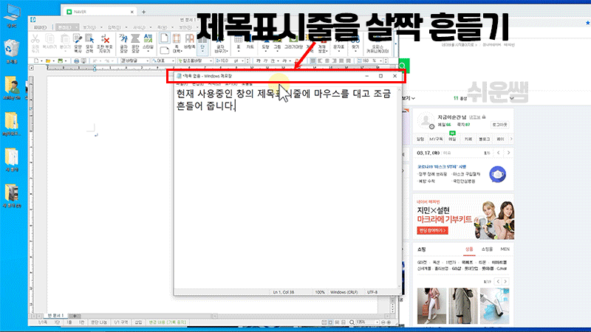Open the Insert (입력) menu in Hangul

[115, 27]
